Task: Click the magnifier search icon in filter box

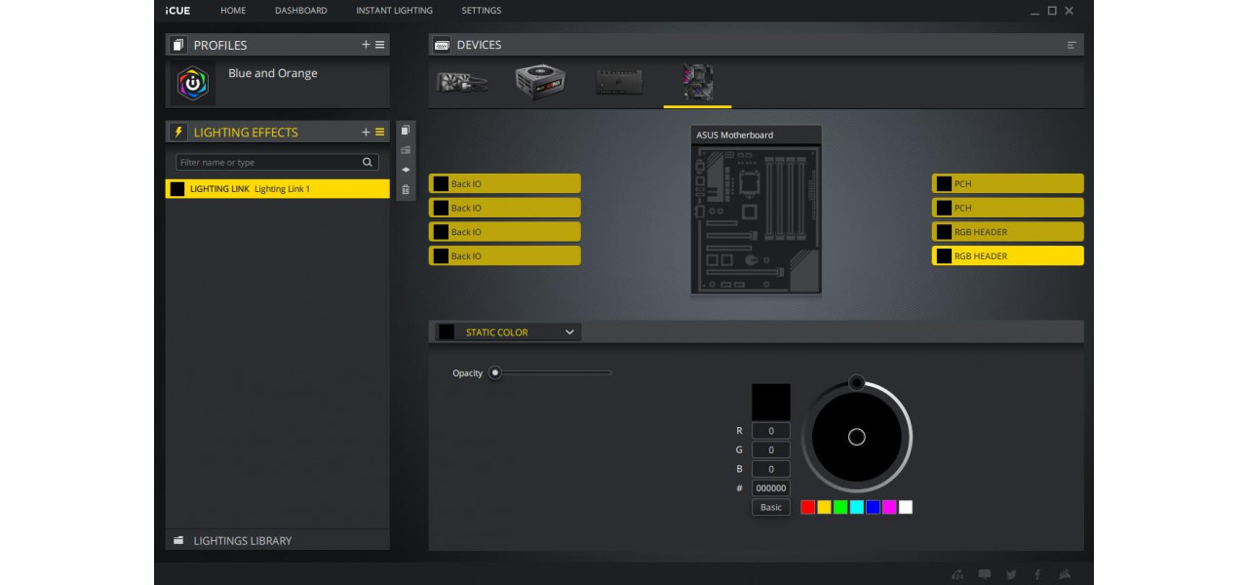Action: [368, 163]
